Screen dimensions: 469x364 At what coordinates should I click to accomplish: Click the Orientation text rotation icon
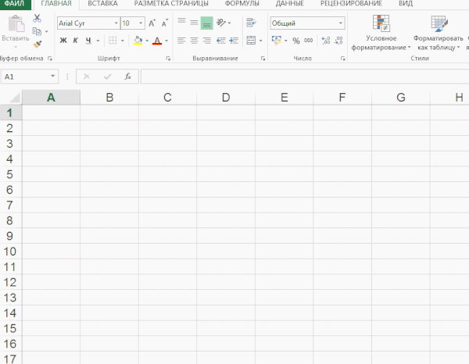[221, 23]
